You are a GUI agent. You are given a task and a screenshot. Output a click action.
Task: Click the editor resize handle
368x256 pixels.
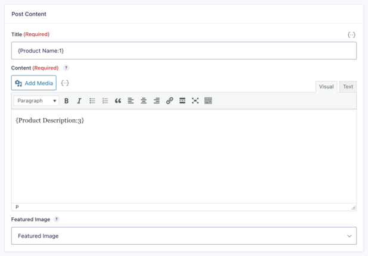pos(354,207)
